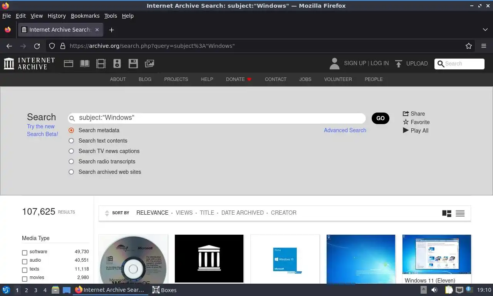Bookmark this page with star
This screenshot has width=493, height=296.
469,46
